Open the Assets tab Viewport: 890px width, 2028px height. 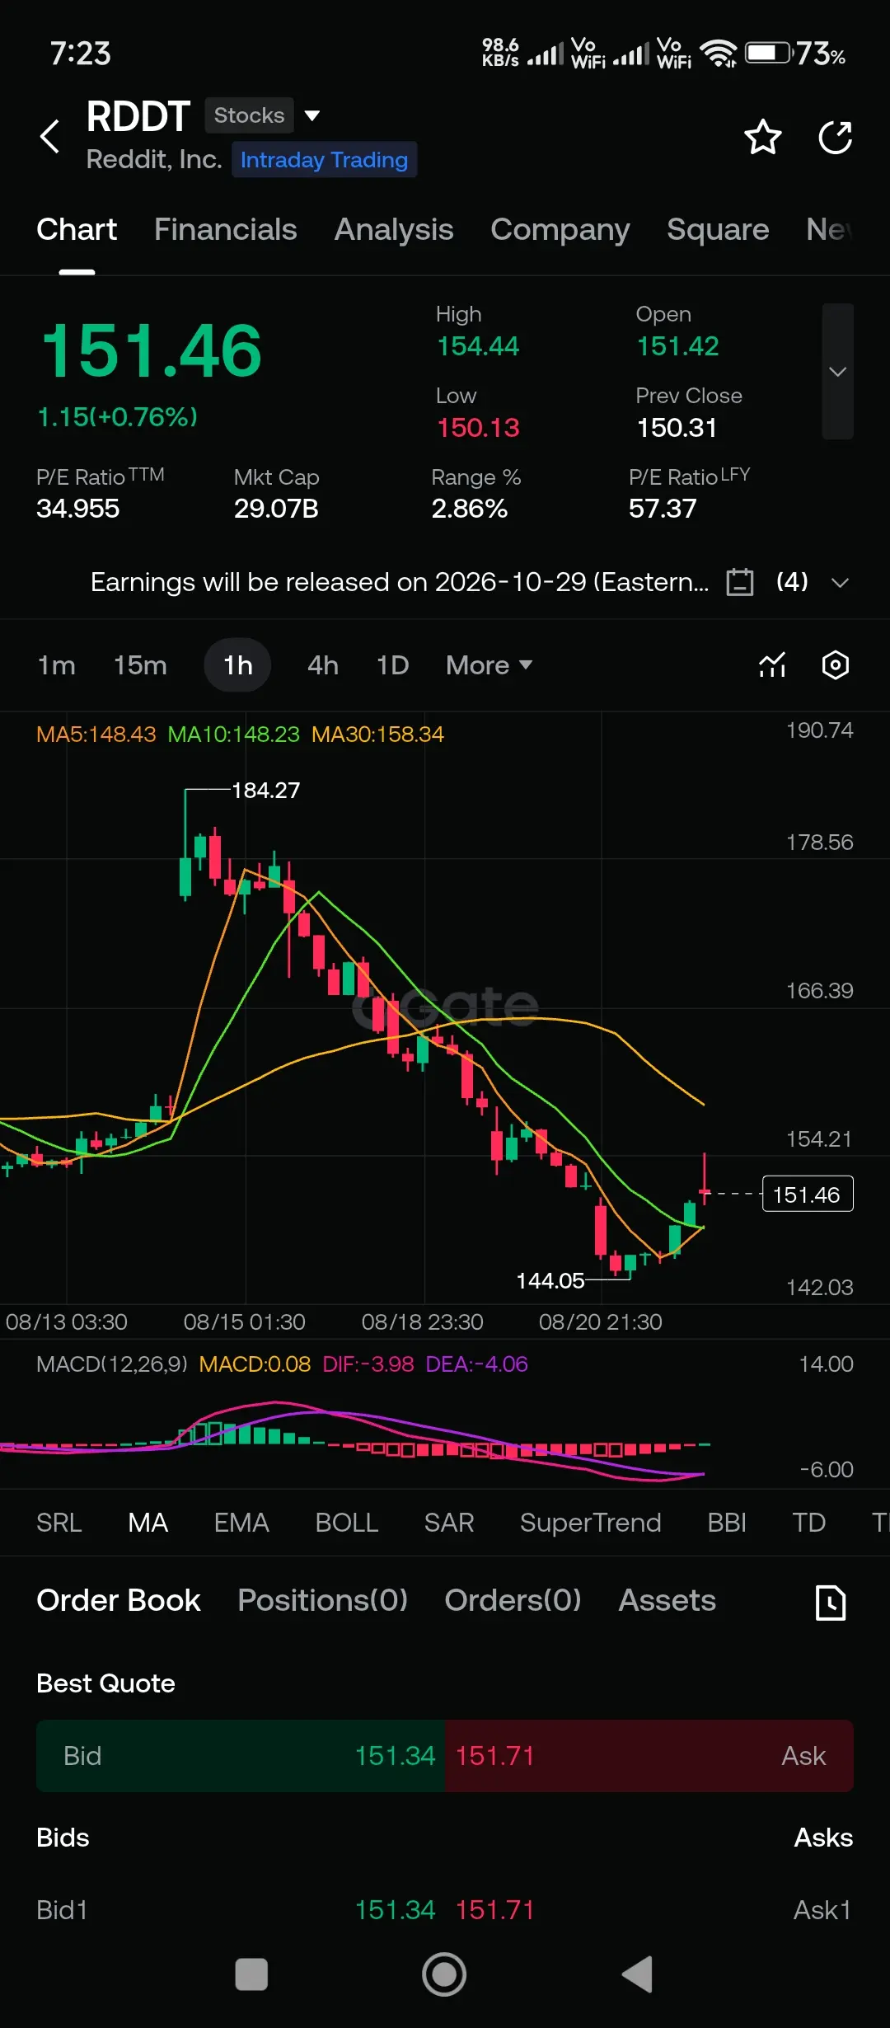coord(667,1600)
